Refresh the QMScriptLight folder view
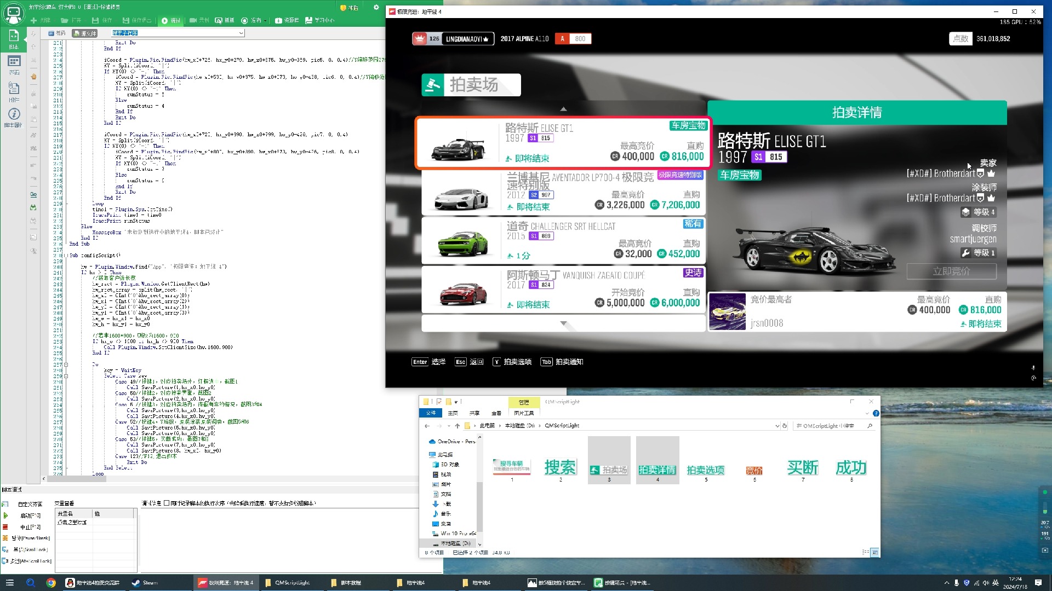Viewport: 1052px width, 591px height. (785, 426)
